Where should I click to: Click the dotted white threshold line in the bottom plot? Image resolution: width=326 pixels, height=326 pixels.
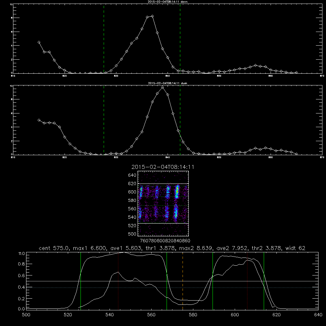tap(172, 288)
